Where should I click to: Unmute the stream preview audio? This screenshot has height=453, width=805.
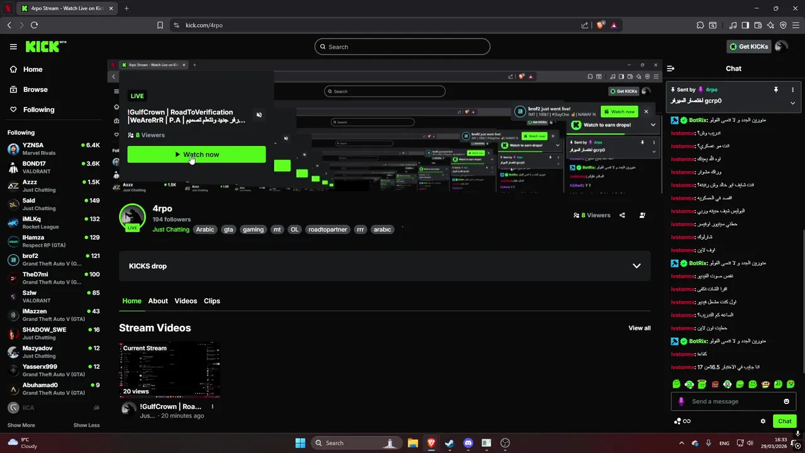(259, 115)
